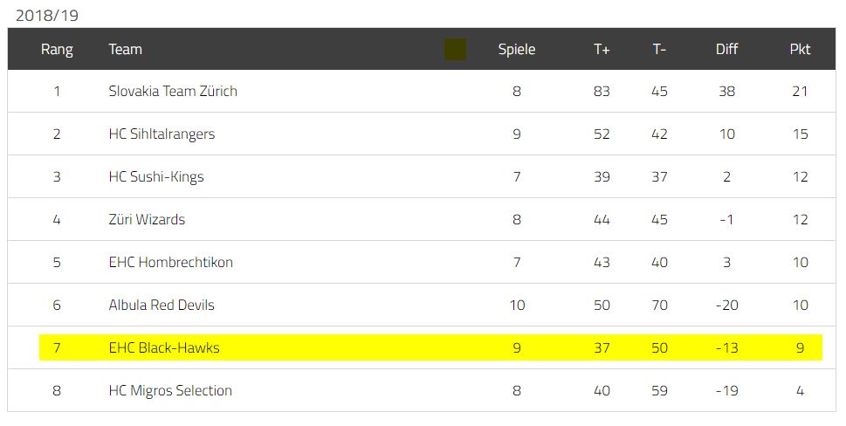Click games played value 10 for Albula

click(517, 306)
